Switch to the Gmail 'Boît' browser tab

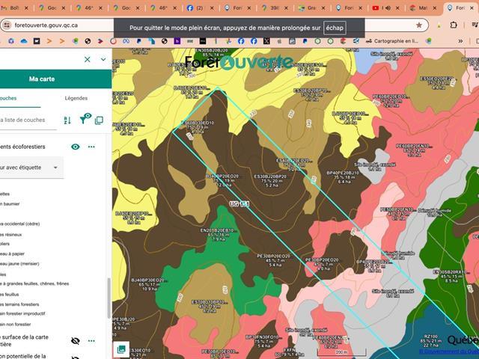coord(15,8)
